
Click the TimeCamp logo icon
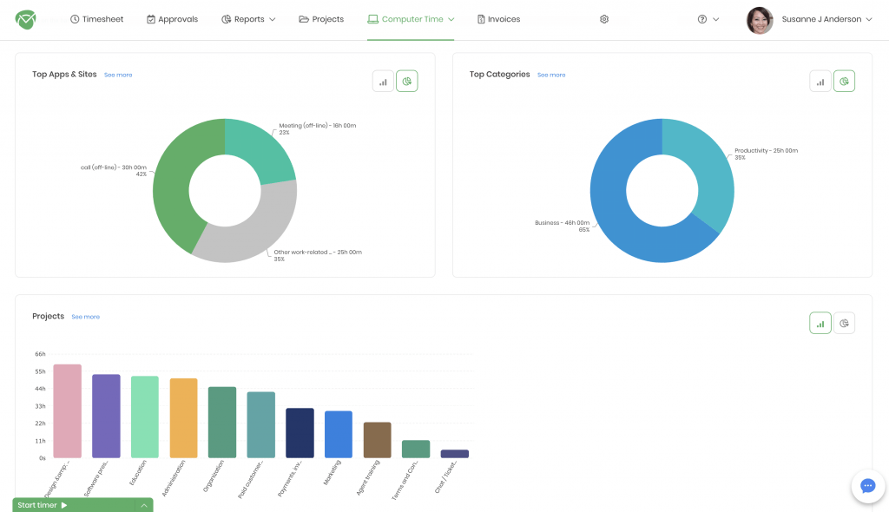[x=25, y=19]
